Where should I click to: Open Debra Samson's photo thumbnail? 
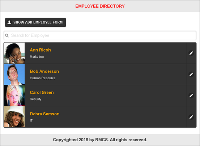point(14,117)
